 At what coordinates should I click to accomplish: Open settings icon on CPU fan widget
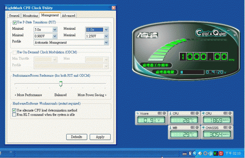[225, 113]
